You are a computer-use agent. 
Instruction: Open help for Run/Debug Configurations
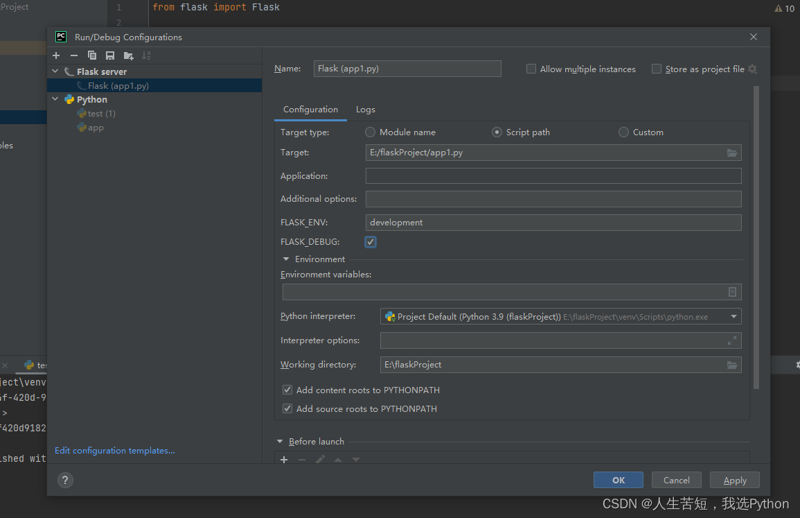click(x=65, y=480)
